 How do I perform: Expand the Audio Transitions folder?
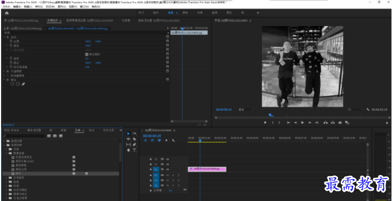(x=4, y=141)
